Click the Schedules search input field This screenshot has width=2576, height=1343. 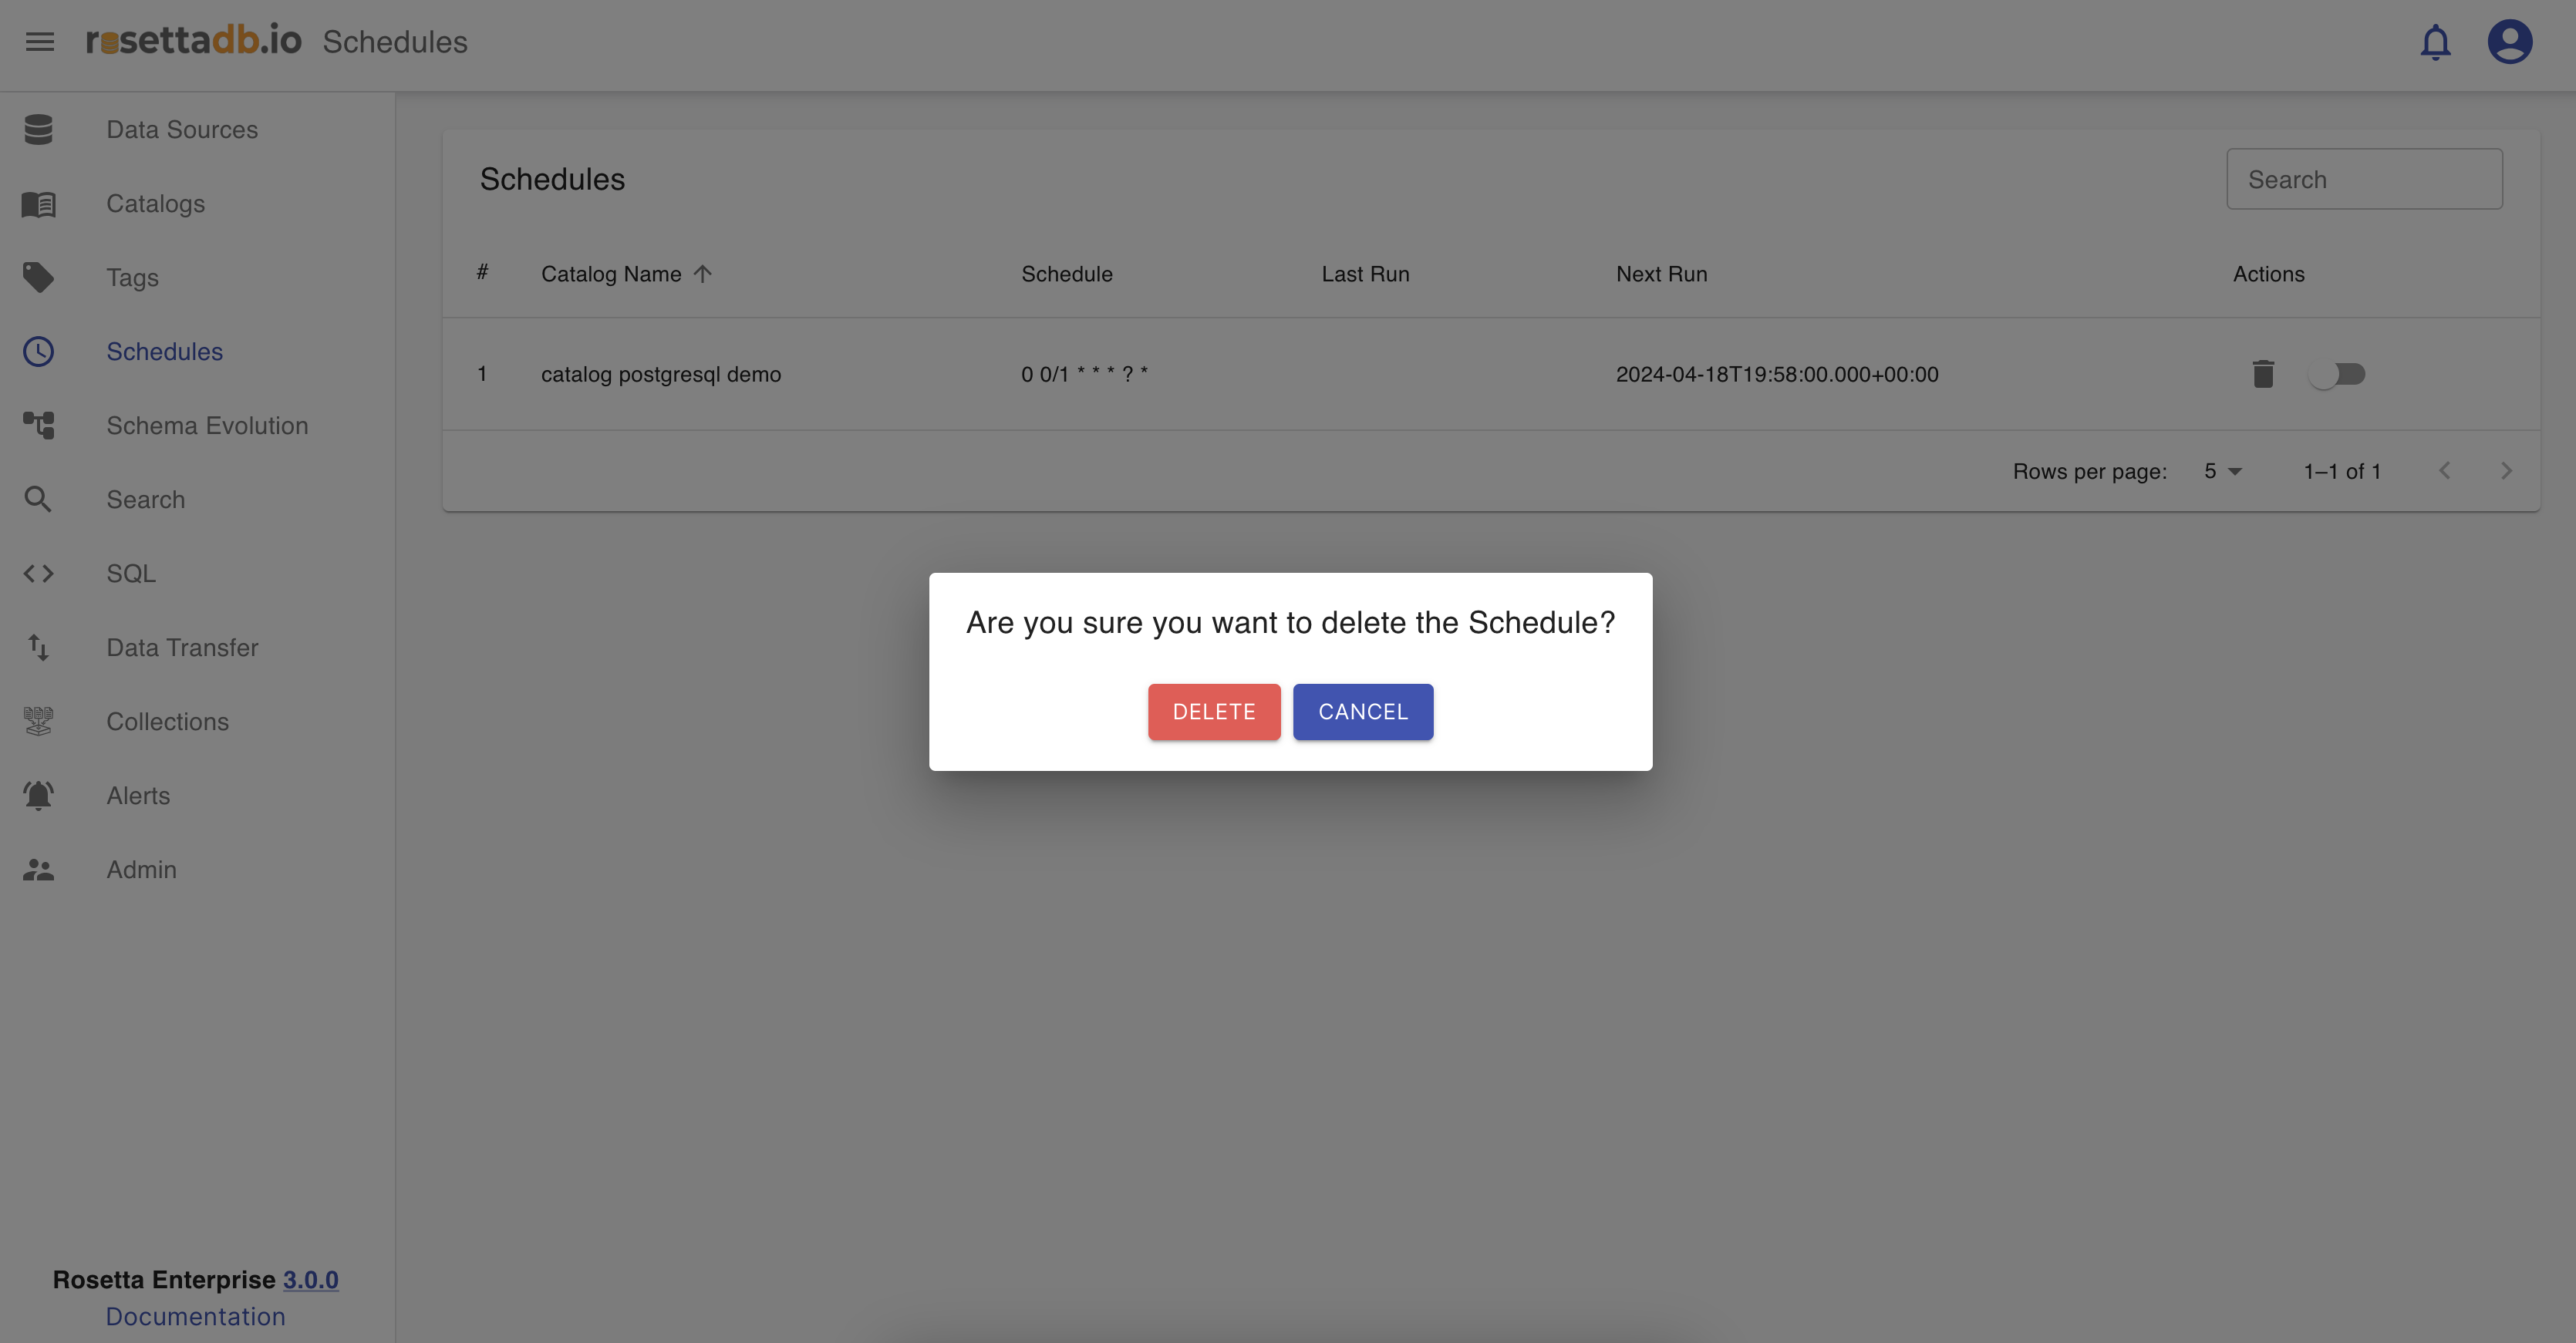[x=2364, y=180]
